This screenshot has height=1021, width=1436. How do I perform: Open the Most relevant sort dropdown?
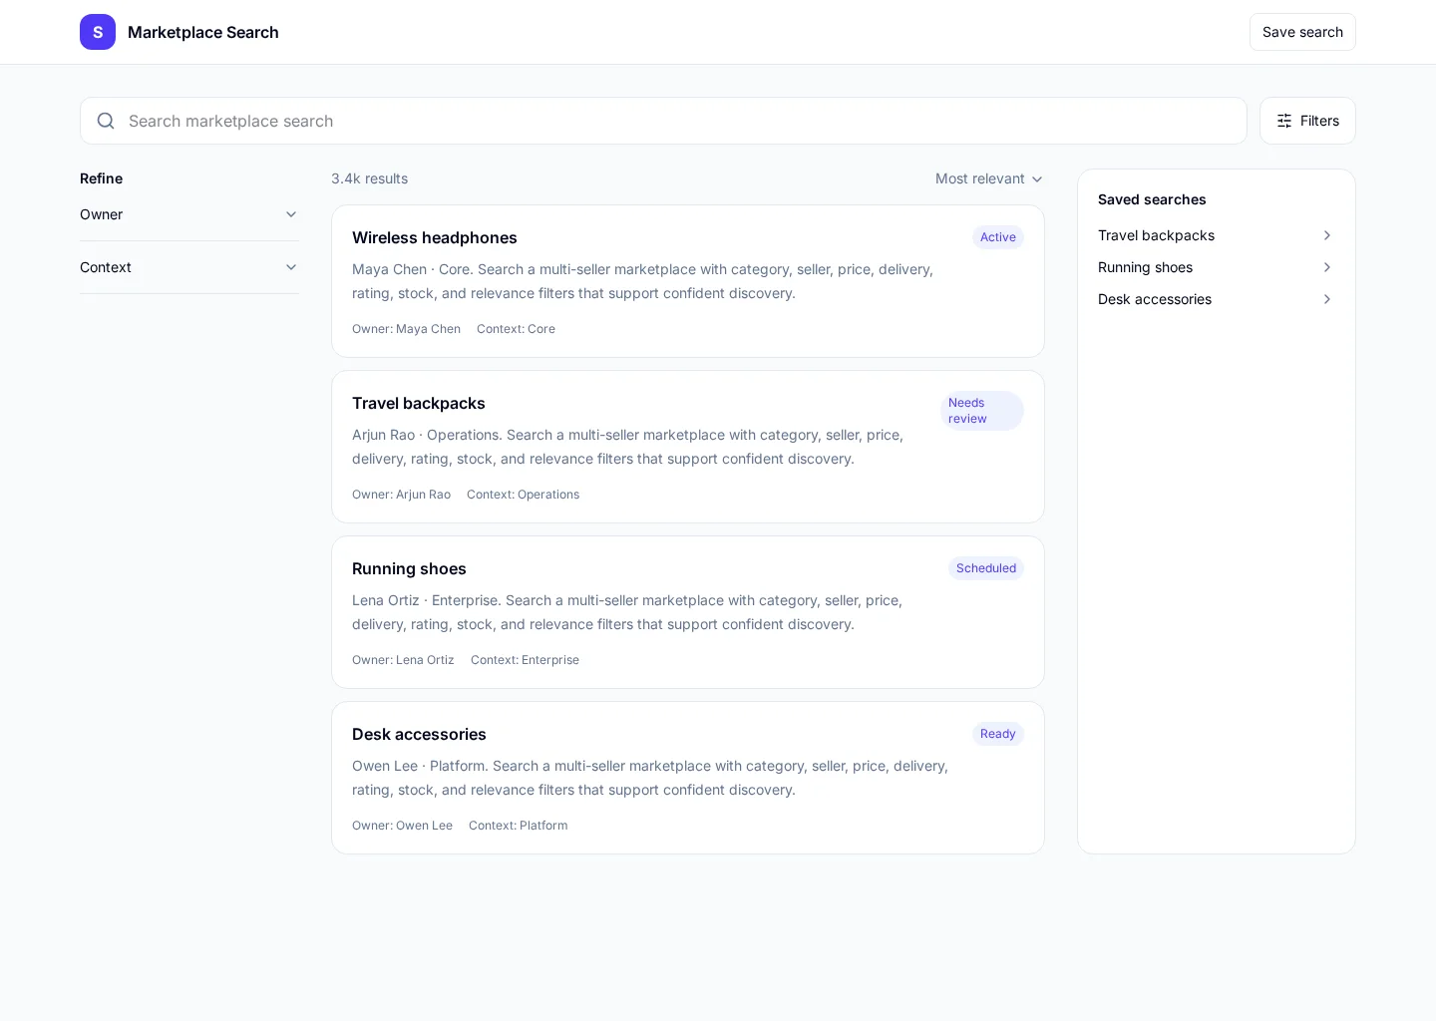[989, 178]
